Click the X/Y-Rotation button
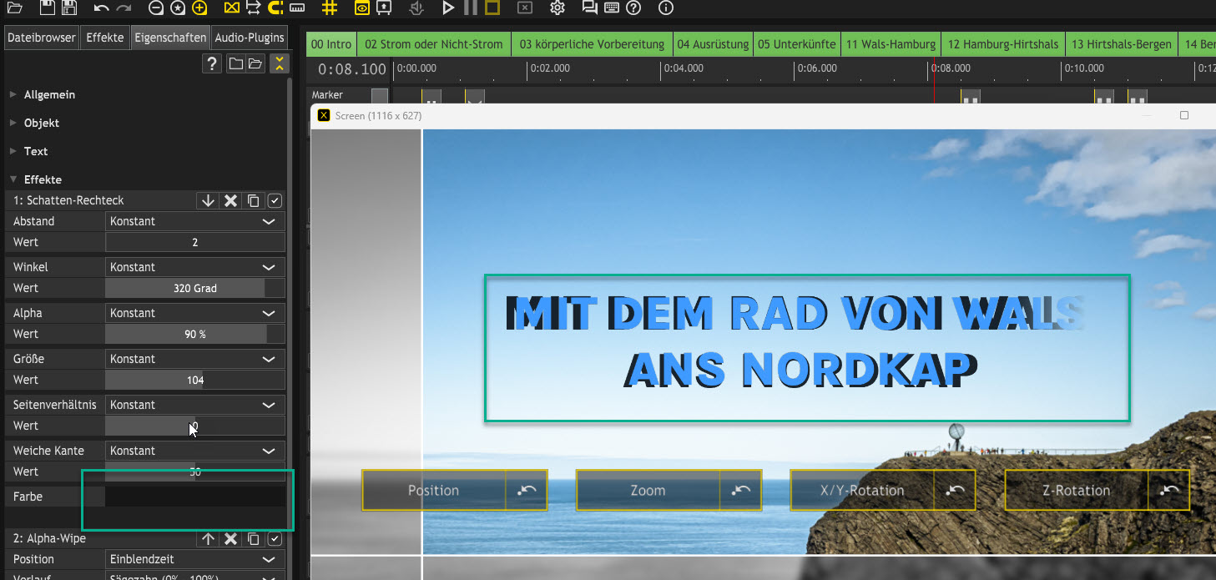The width and height of the screenshot is (1216, 580). [x=862, y=491]
